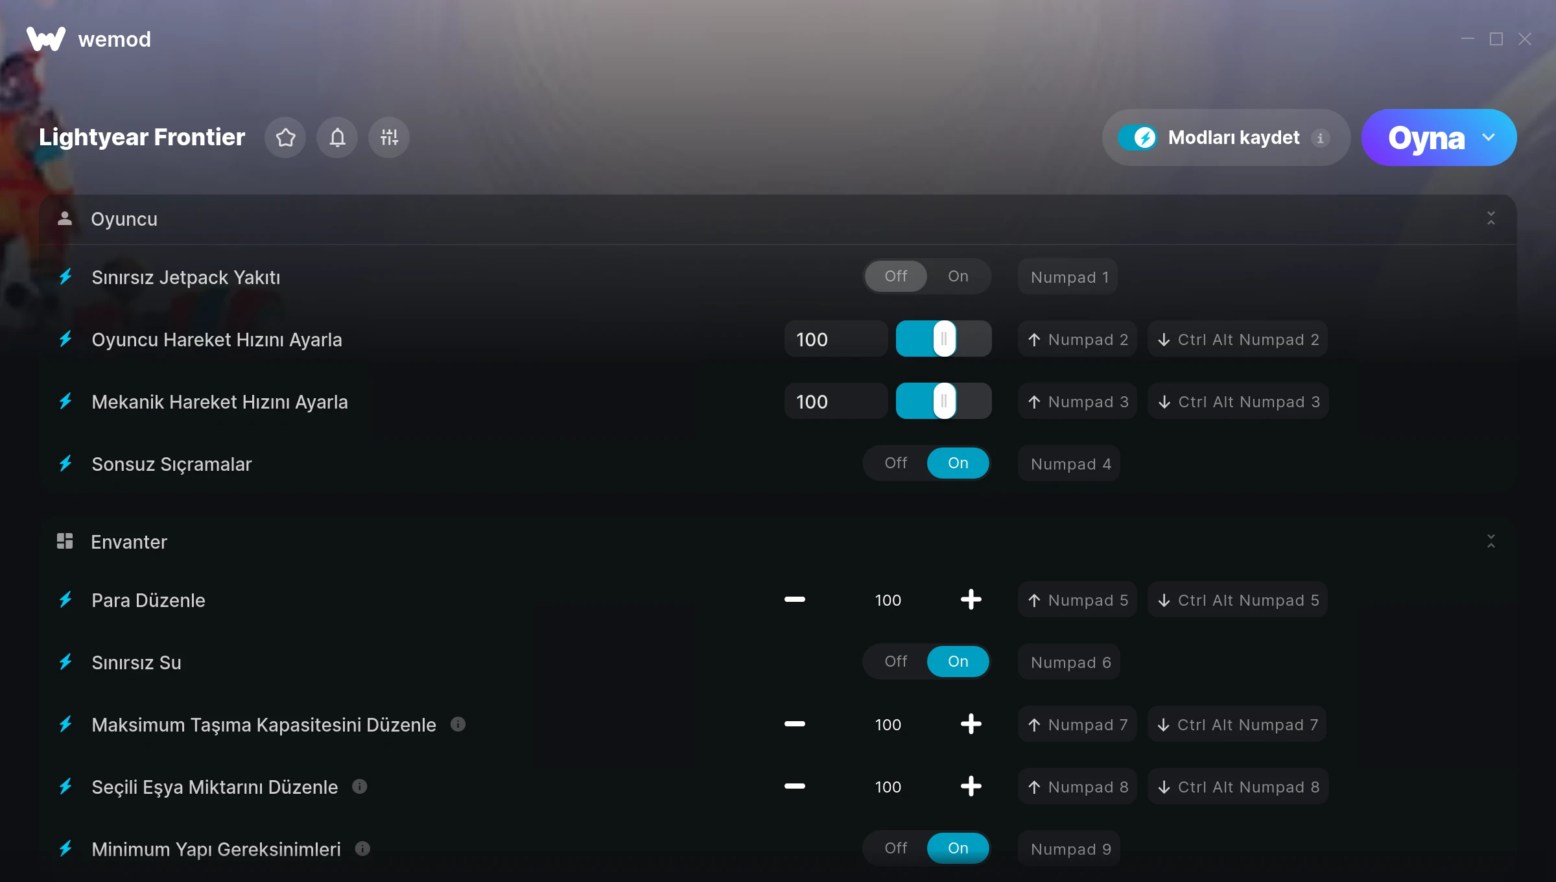The image size is (1556, 882).
Task: Edit decrease hotkey Ctrl Alt Numpad 5
Action: (1238, 600)
